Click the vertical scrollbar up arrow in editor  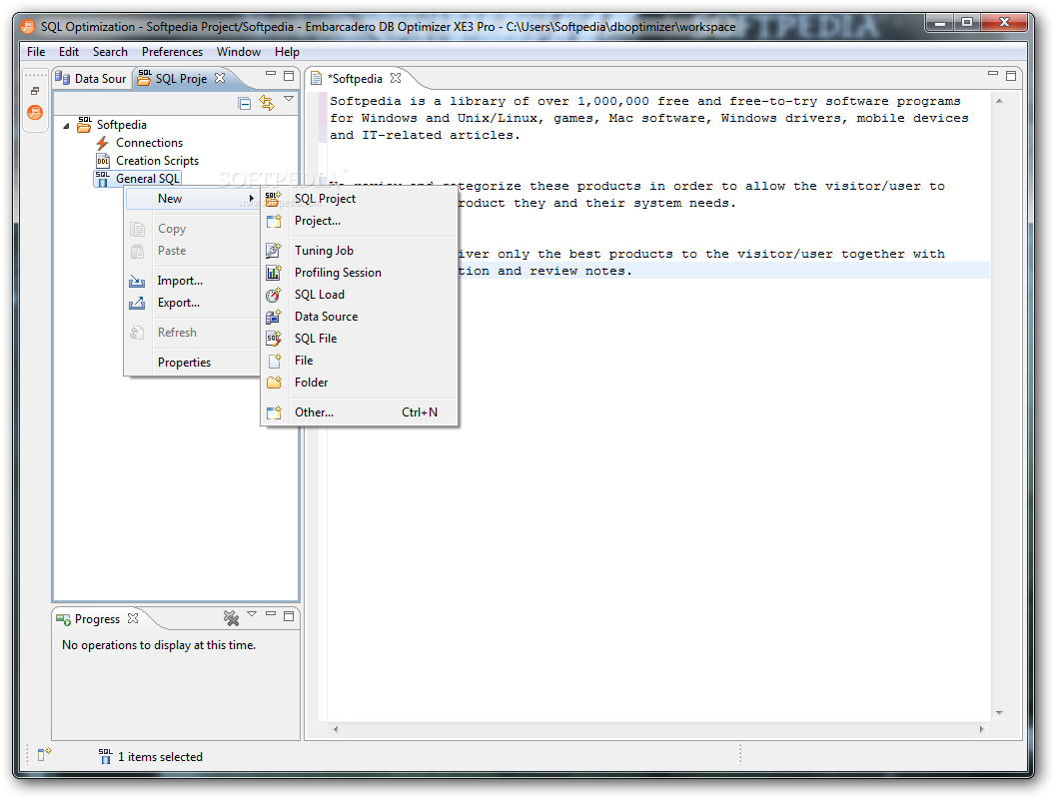(999, 101)
